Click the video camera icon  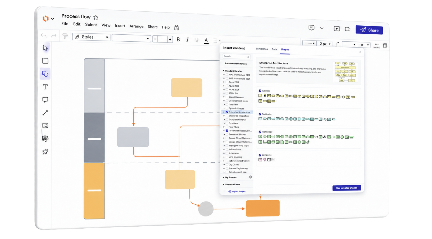coord(348,29)
